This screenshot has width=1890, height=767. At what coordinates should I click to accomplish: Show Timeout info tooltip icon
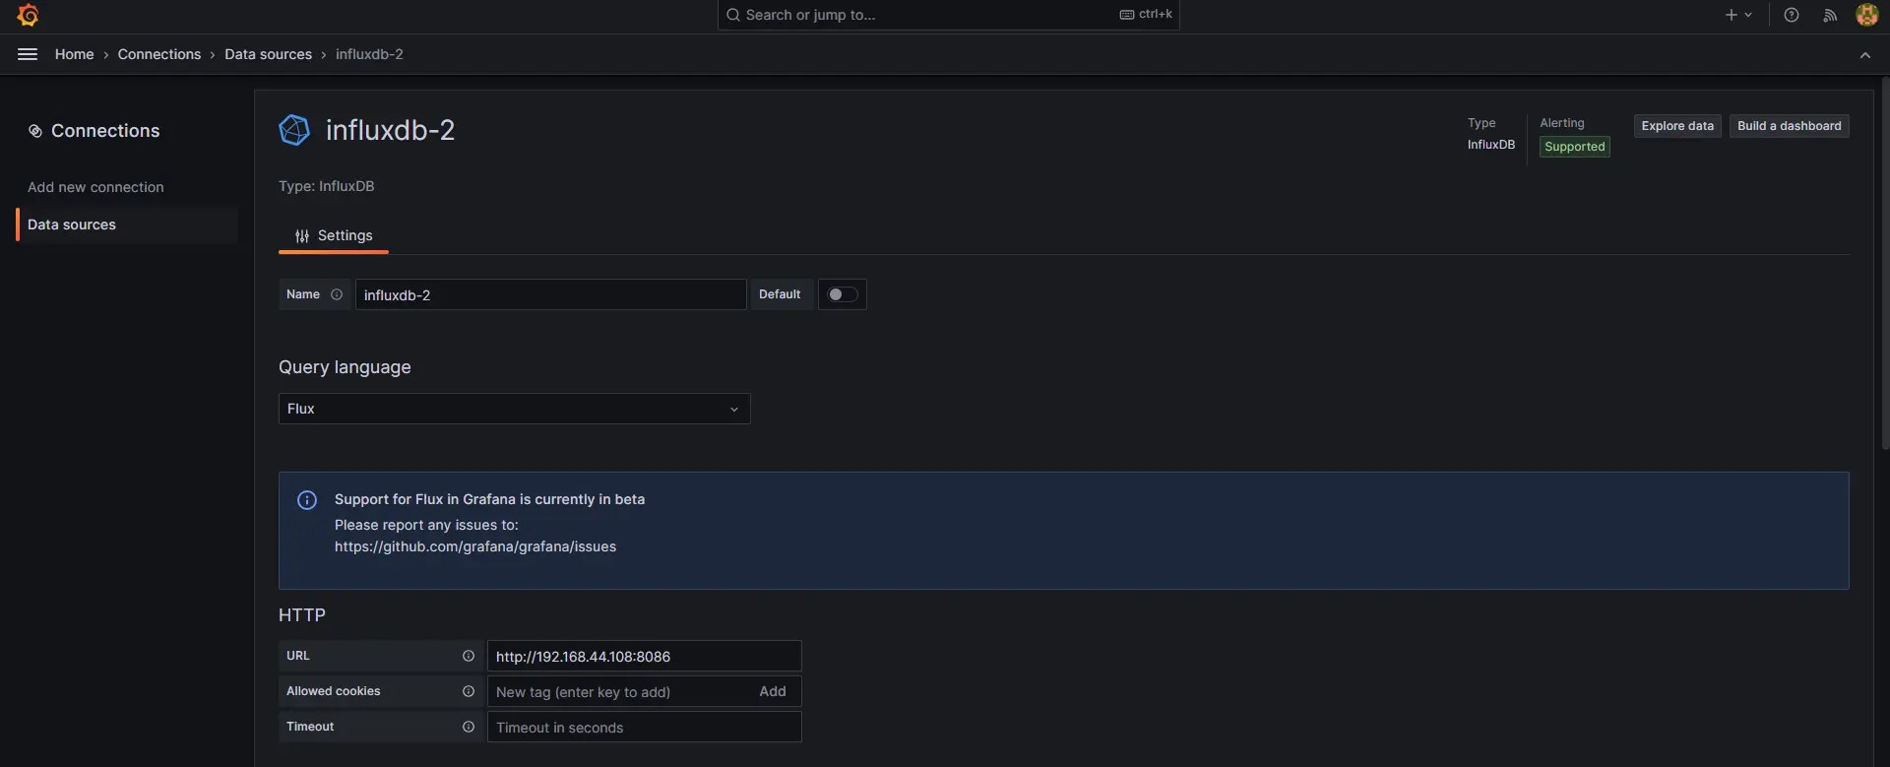(x=469, y=727)
